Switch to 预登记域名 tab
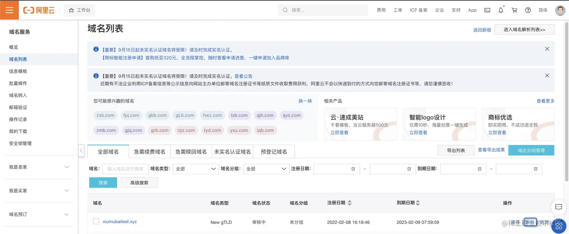Viewport: 569px width, 234px height. click(x=274, y=151)
